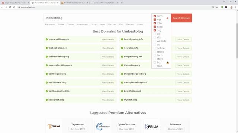Close the Simply Recipes tab
The image size is (238, 133).
pos(28,3)
